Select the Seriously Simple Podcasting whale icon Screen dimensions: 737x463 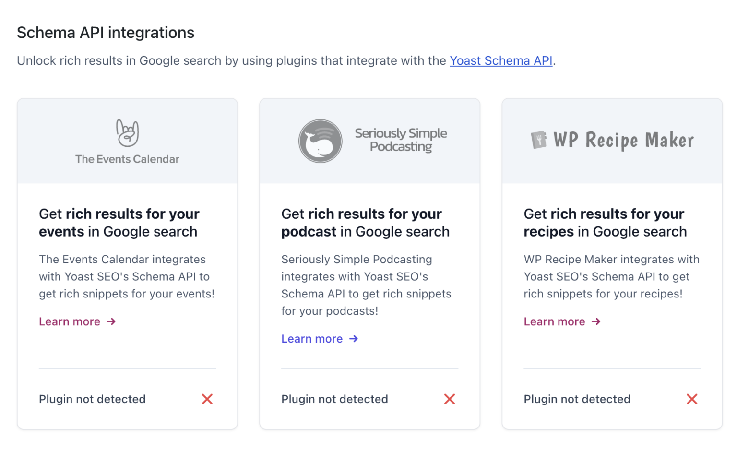[320, 141]
